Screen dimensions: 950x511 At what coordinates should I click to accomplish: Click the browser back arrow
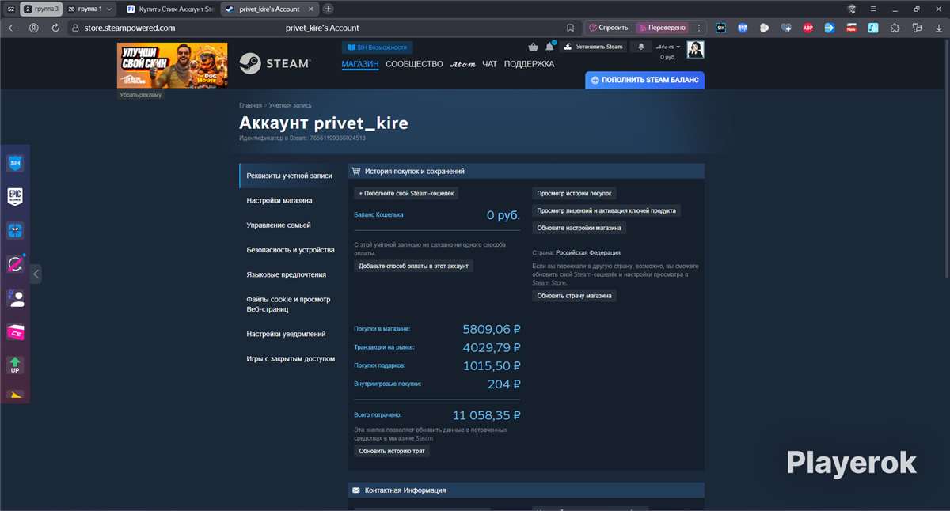(x=12, y=28)
